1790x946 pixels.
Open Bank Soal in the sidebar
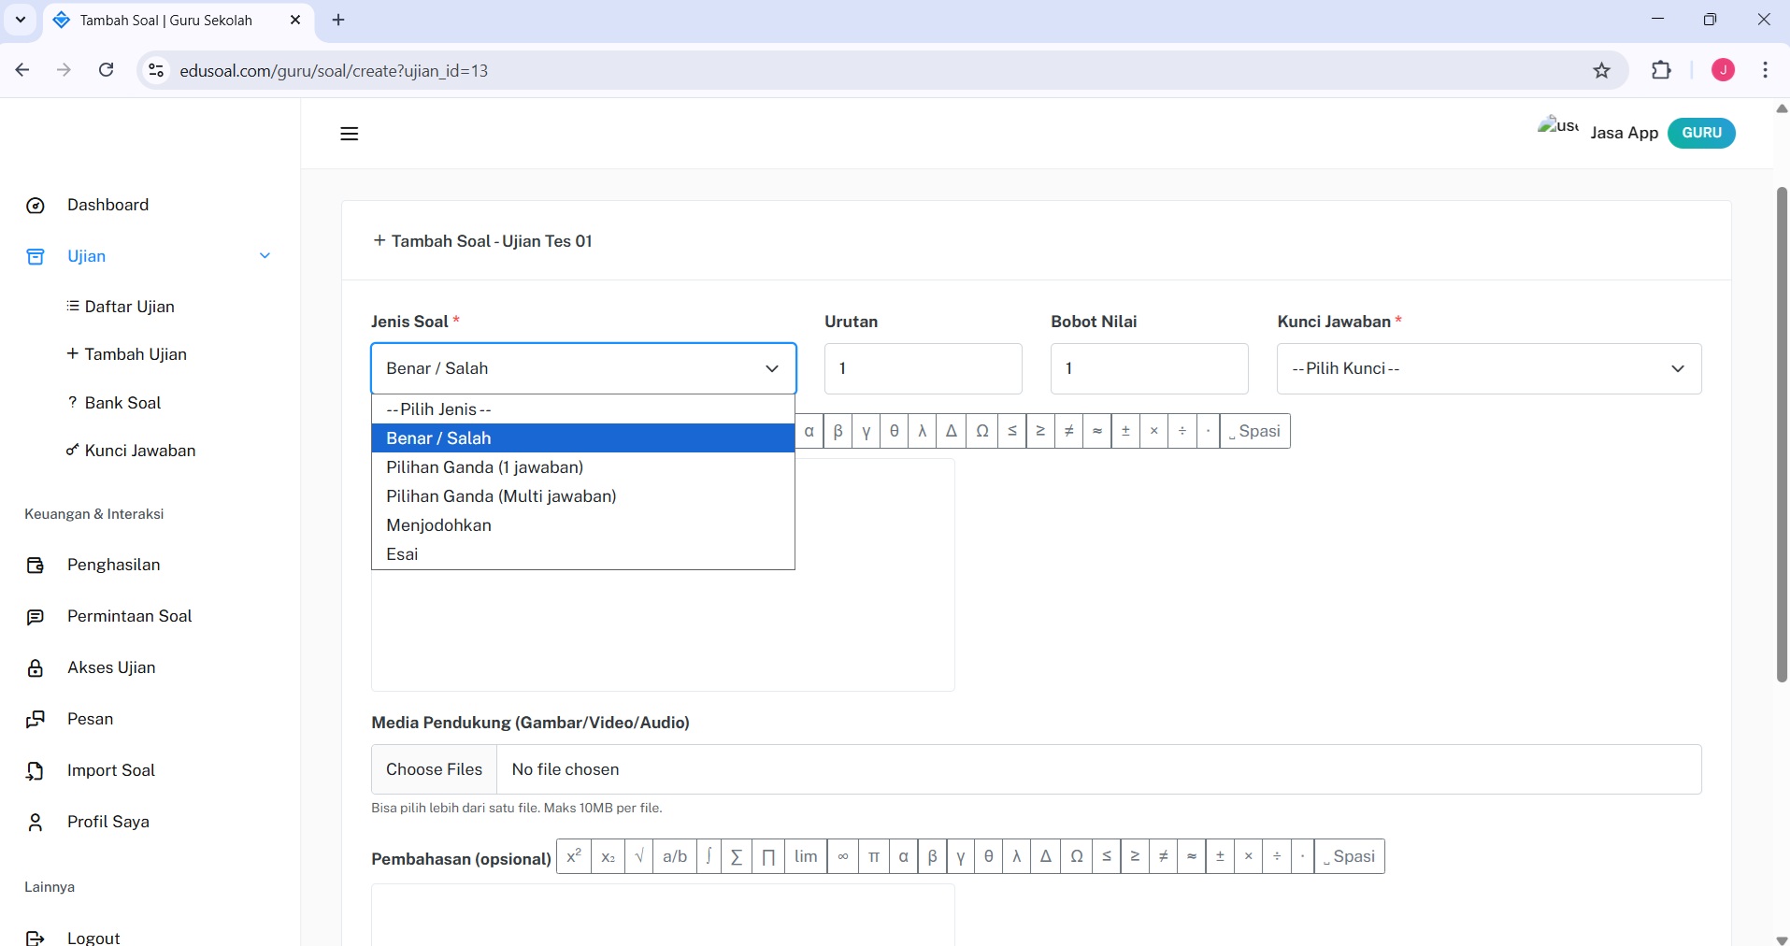pyautogui.click(x=122, y=403)
